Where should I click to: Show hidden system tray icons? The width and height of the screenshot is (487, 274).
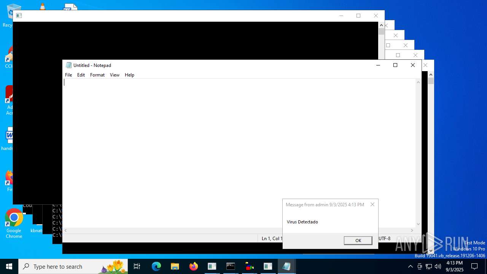(410, 266)
